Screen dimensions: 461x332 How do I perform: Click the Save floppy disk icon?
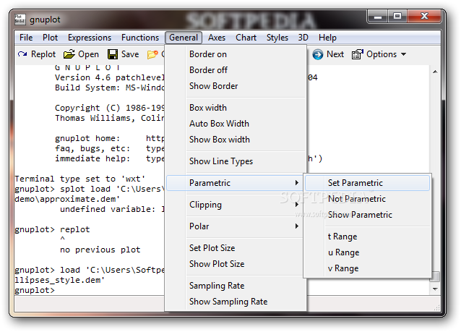pos(112,54)
